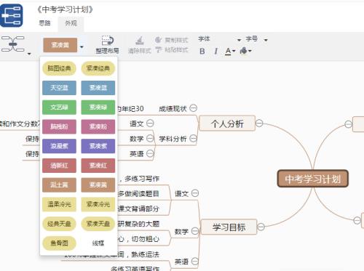The width and height of the screenshot is (364, 271).
Task: Click the Baidu Naotu app logo
Action: 12,15
